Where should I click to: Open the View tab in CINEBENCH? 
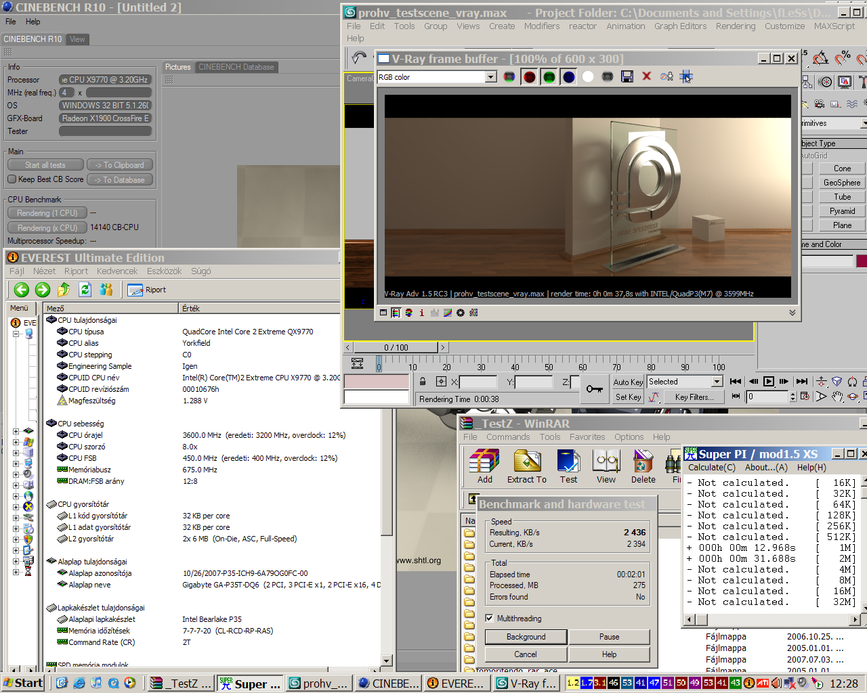point(77,39)
